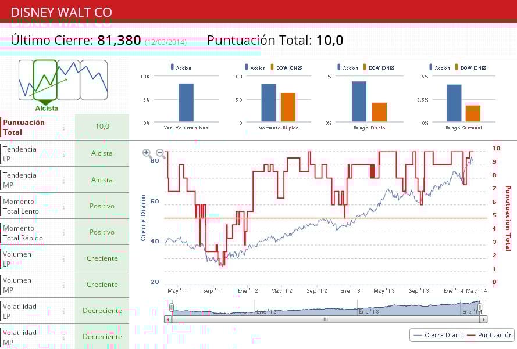Toggle DOW JONES legend in Rango Semanal chart
This screenshot has width=517, height=349.
click(x=471, y=67)
